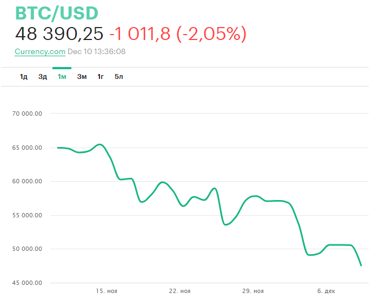373x306 pixels.
Task: Click the 29. ноя date marker
Action: pyautogui.click(x=253, y=291)
